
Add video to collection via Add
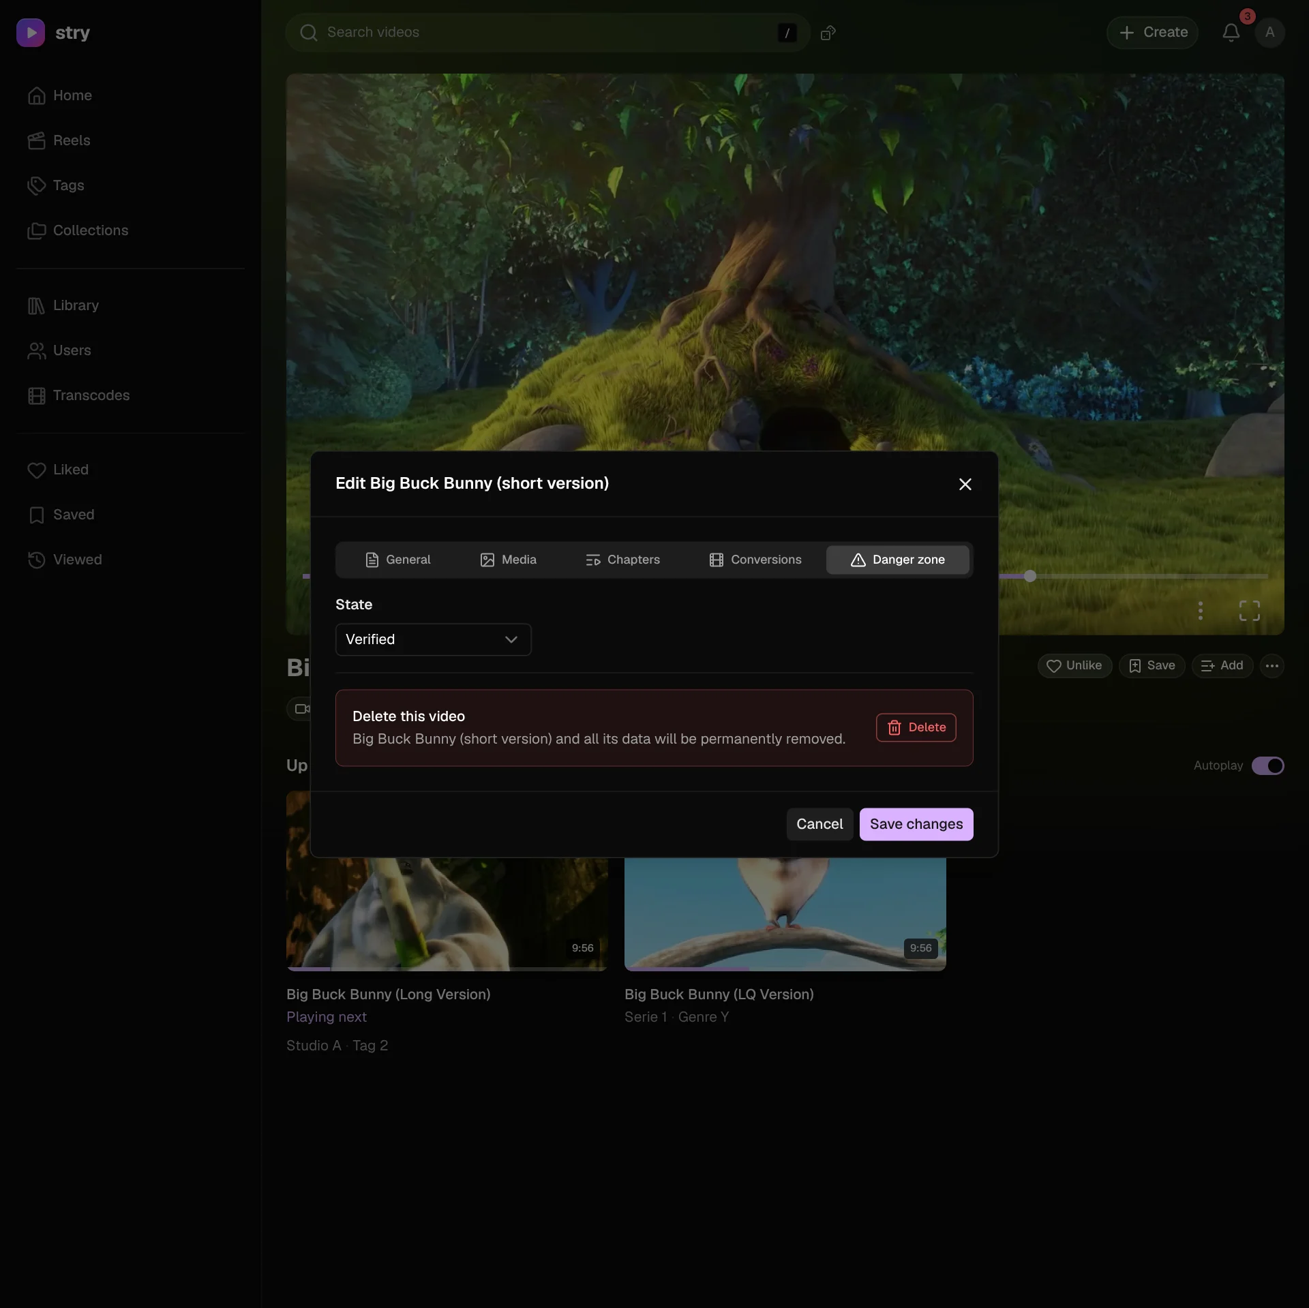click(1222, 666)
